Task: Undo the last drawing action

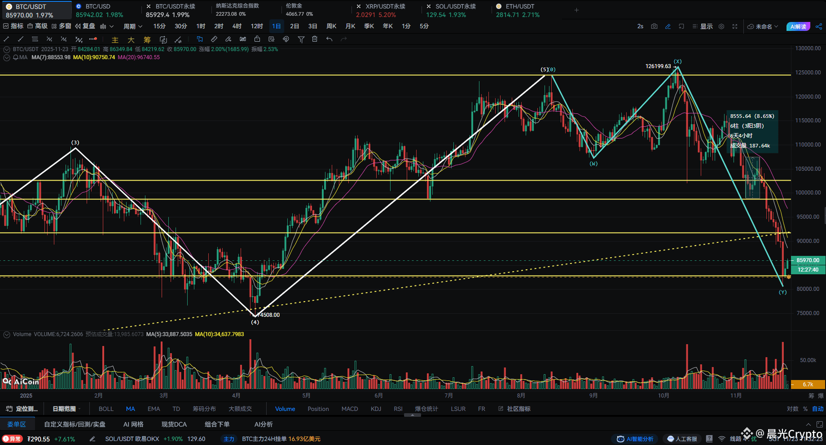Action: (329, 39)
